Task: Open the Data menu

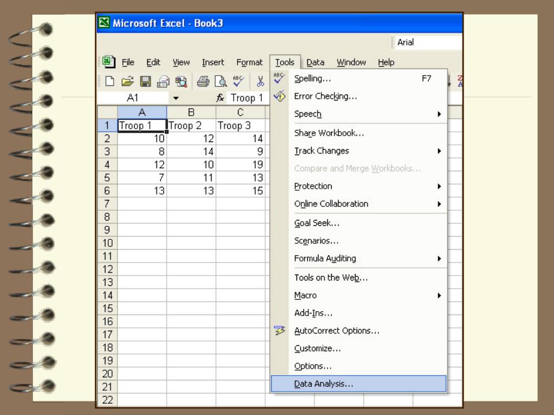Action: pos(315,63)
